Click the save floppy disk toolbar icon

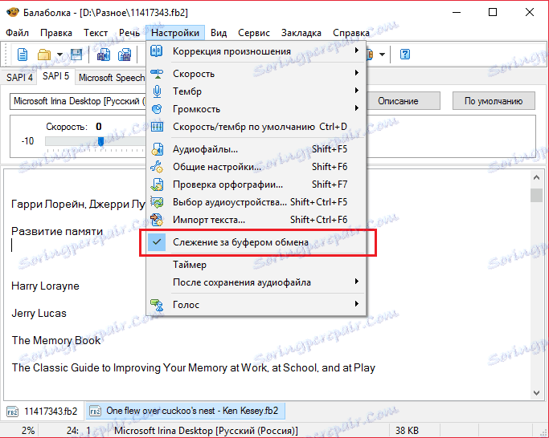pos(76,55)
